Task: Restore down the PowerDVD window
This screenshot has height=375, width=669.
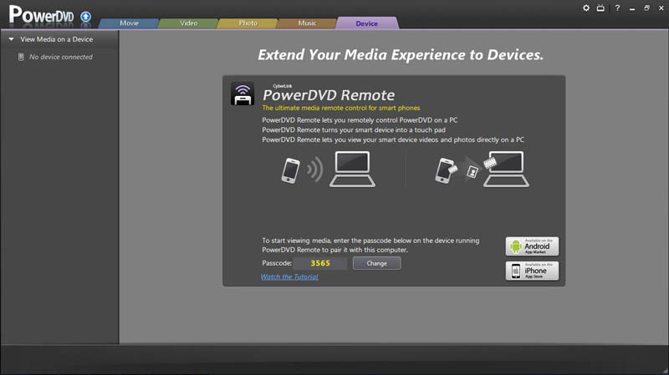Action: coord(646,8)
